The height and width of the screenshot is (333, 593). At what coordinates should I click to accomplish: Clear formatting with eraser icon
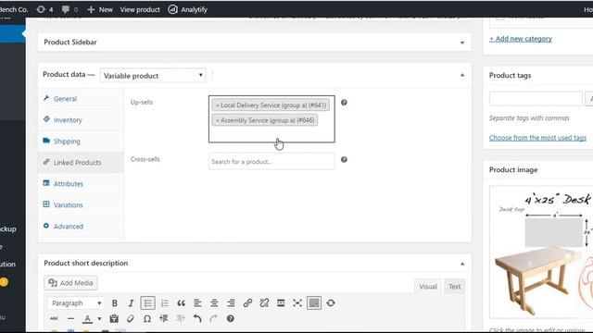[131, 318]
